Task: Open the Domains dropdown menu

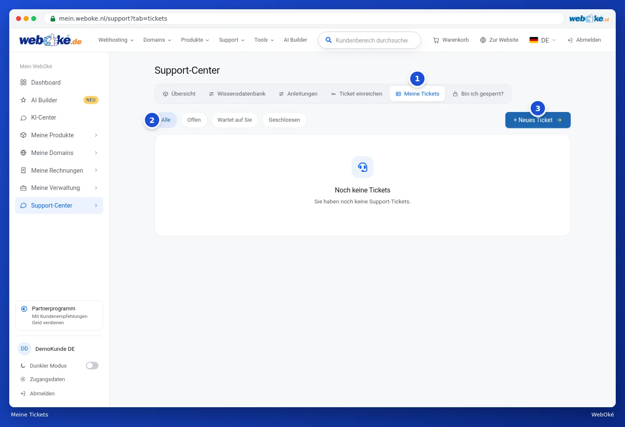Action: click(x=157, y=40)
